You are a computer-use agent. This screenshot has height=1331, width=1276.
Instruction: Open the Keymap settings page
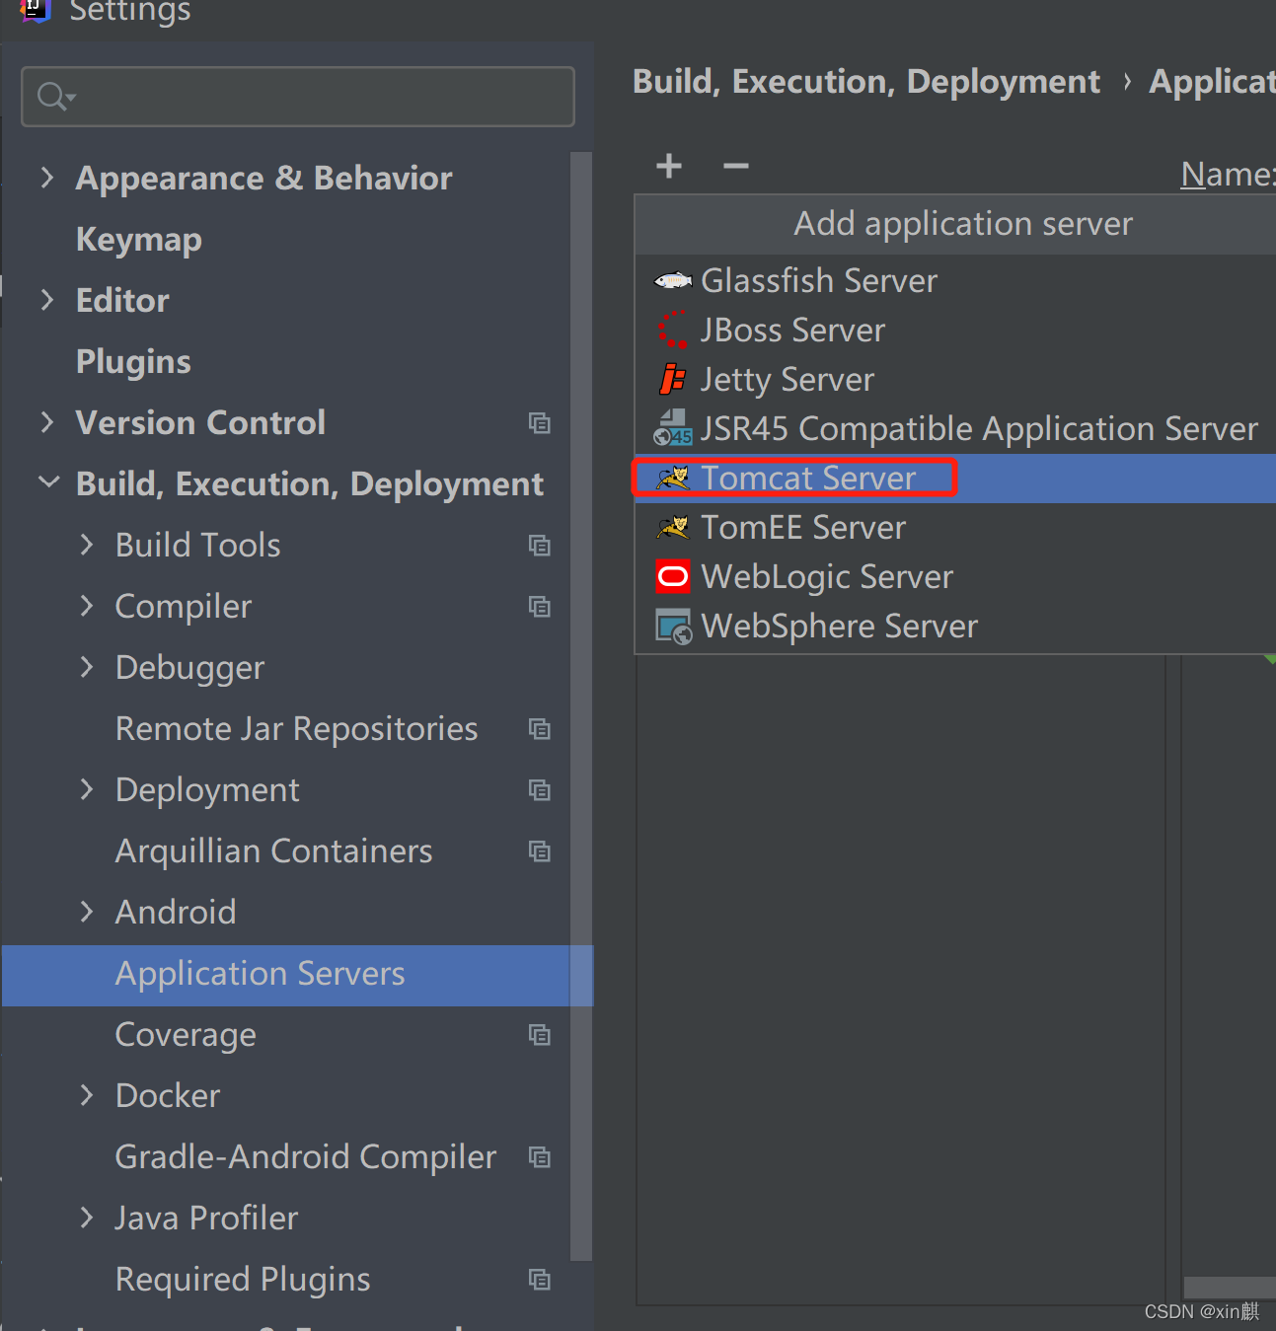click(139, 240)
